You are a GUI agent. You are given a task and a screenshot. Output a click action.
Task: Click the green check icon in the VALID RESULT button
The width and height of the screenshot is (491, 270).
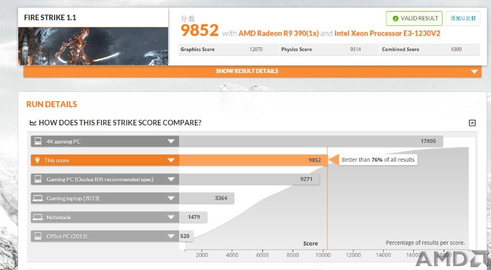pyautogui.click(x=395, y=19)
